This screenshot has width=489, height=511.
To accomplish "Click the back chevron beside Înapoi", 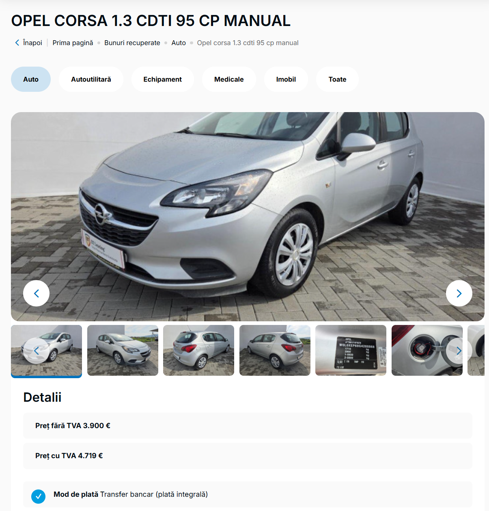I will point(17,43).
